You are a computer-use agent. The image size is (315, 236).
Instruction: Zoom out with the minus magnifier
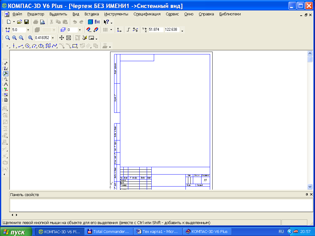click(x=21, y=38)
